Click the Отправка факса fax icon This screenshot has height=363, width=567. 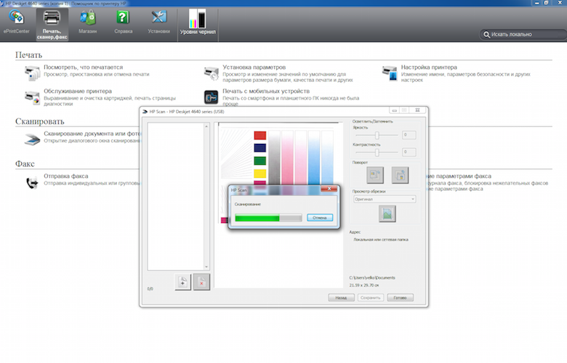click(32, 183)
